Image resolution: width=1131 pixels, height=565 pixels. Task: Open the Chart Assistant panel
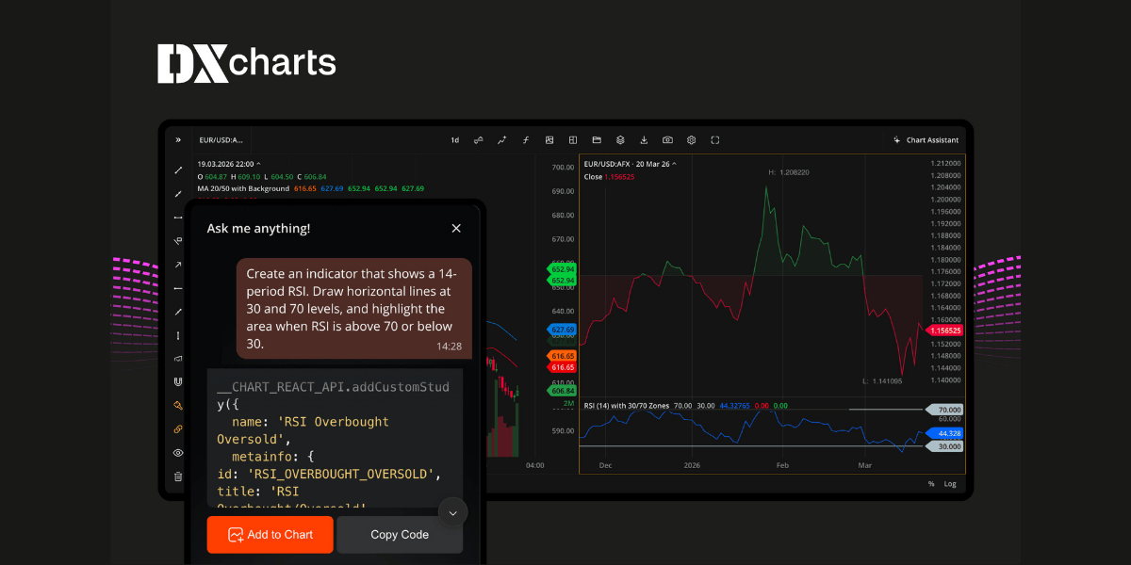point(926,139)
